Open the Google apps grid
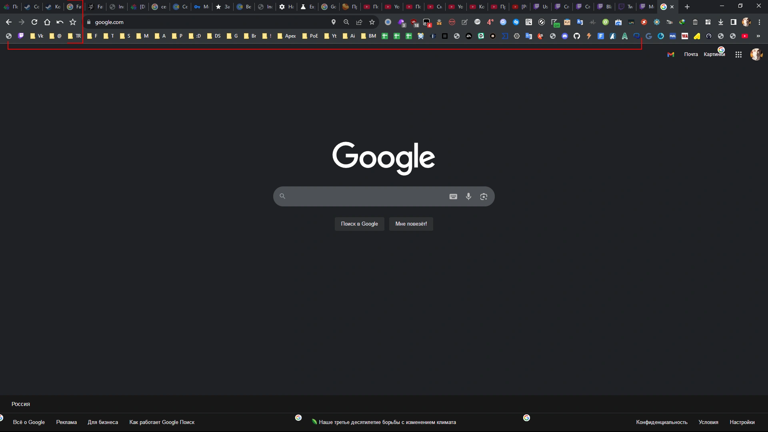The height and width of the screenshot is (432, 768). (x=738, y=54)
